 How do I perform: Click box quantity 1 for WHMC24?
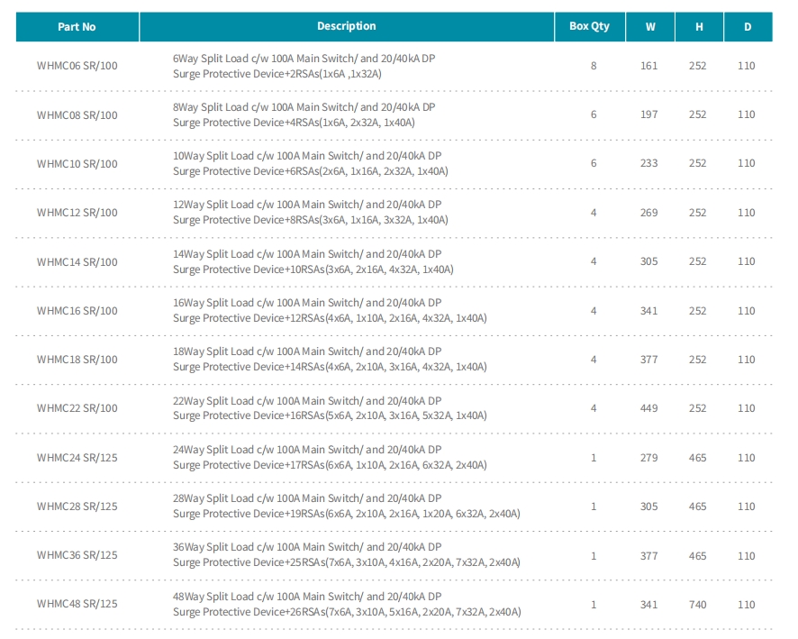coord(594,458)
